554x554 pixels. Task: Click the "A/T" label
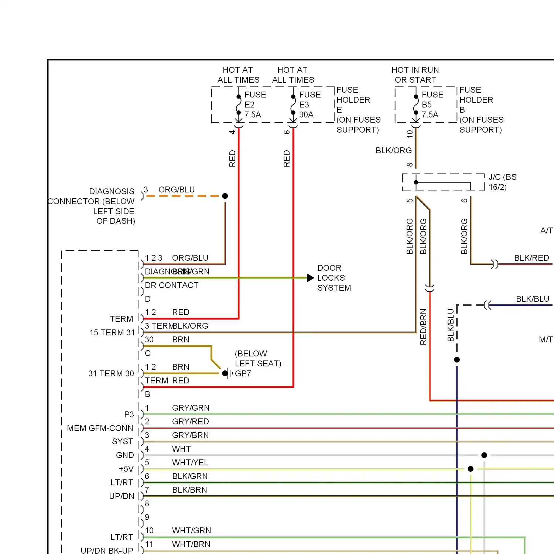pos(546,231)
